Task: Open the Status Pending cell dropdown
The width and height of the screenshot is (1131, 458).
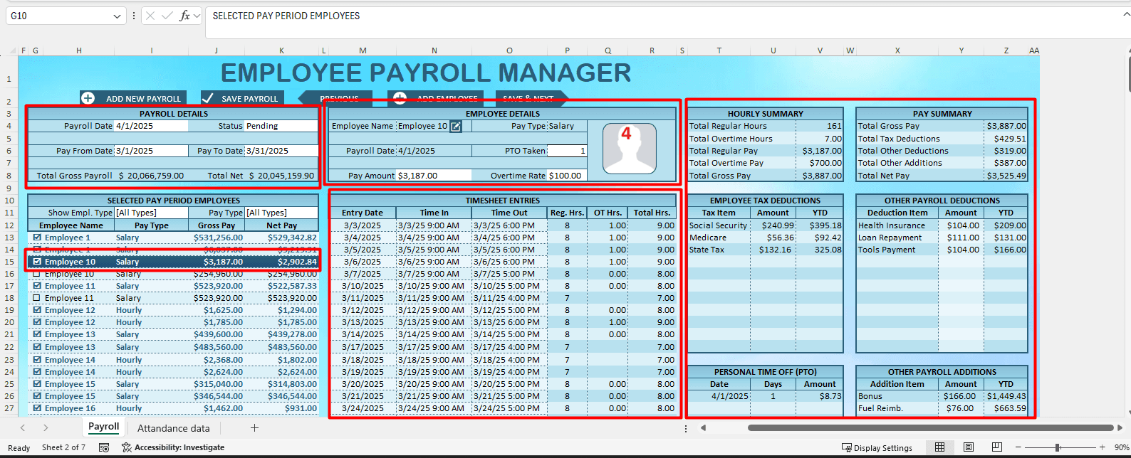Action: (x=281, y=126)
